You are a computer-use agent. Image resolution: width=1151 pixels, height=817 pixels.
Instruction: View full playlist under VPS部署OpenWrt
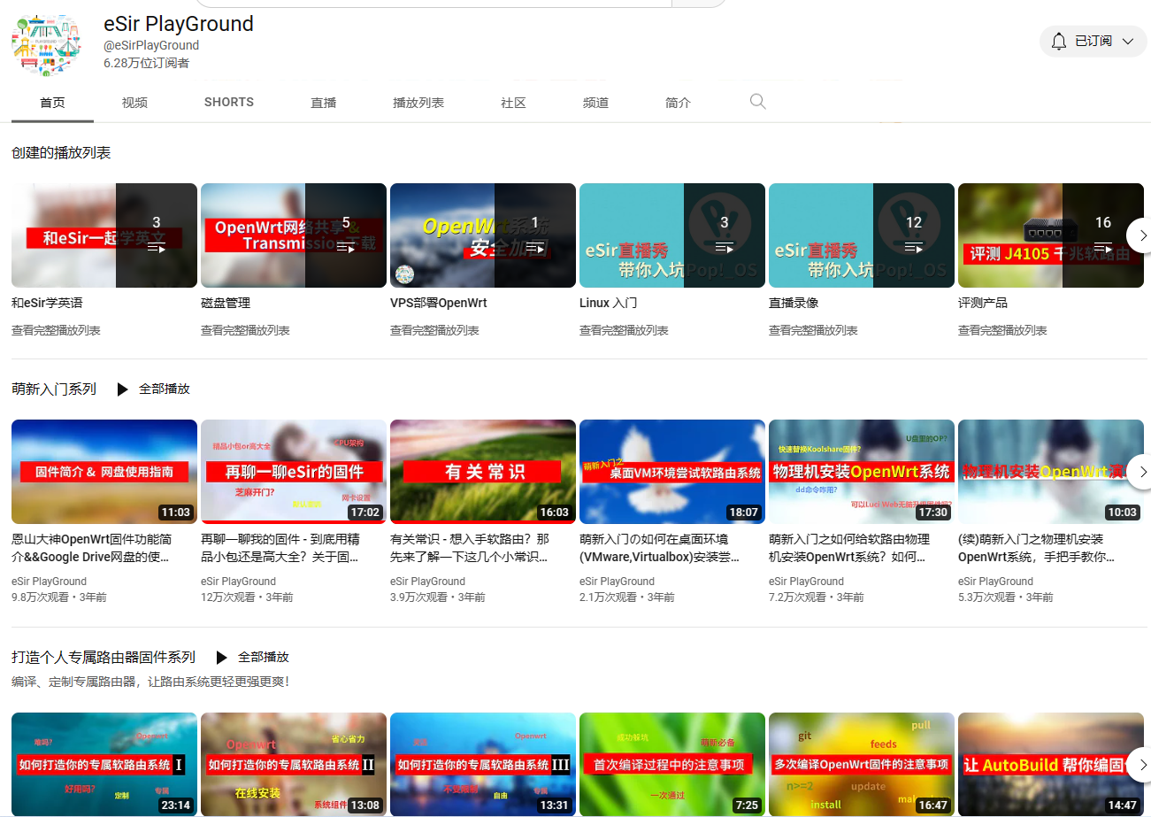coord(434,330)
